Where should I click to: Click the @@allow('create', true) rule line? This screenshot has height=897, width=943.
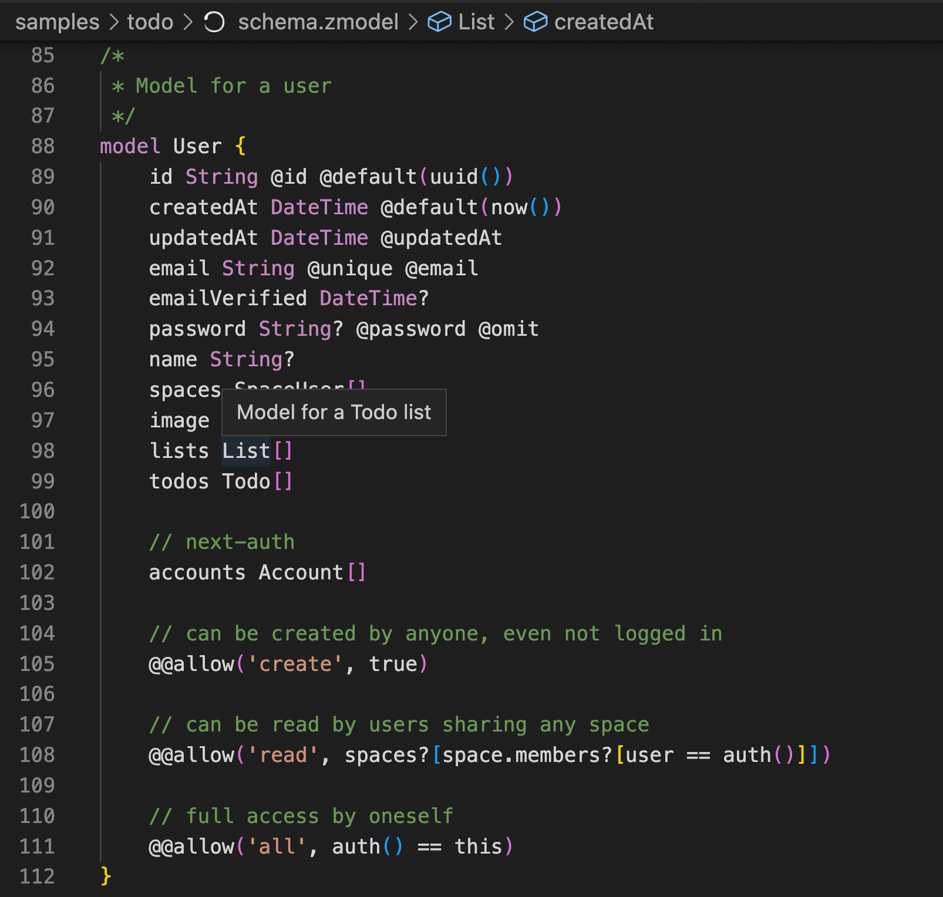(288, 664)
